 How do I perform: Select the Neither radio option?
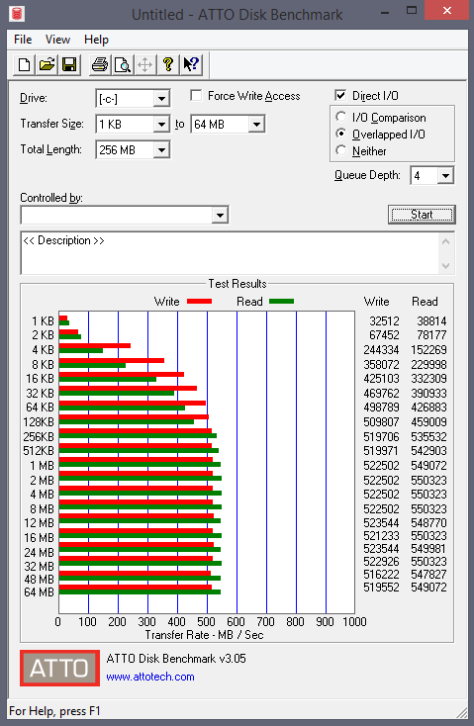tap(341, 150)
